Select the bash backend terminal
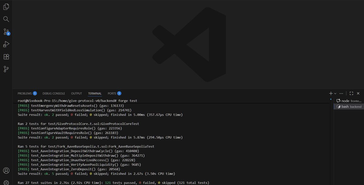 349,107
